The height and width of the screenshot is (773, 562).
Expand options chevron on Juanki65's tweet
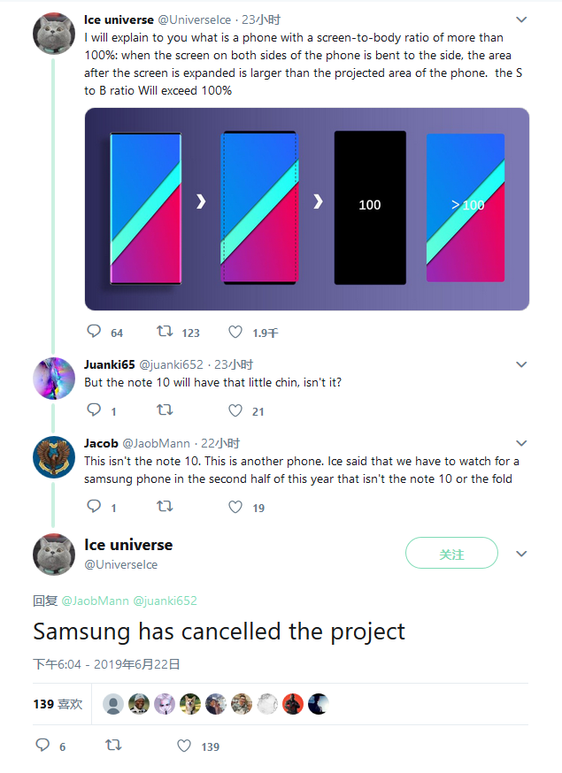pos(521,364)
